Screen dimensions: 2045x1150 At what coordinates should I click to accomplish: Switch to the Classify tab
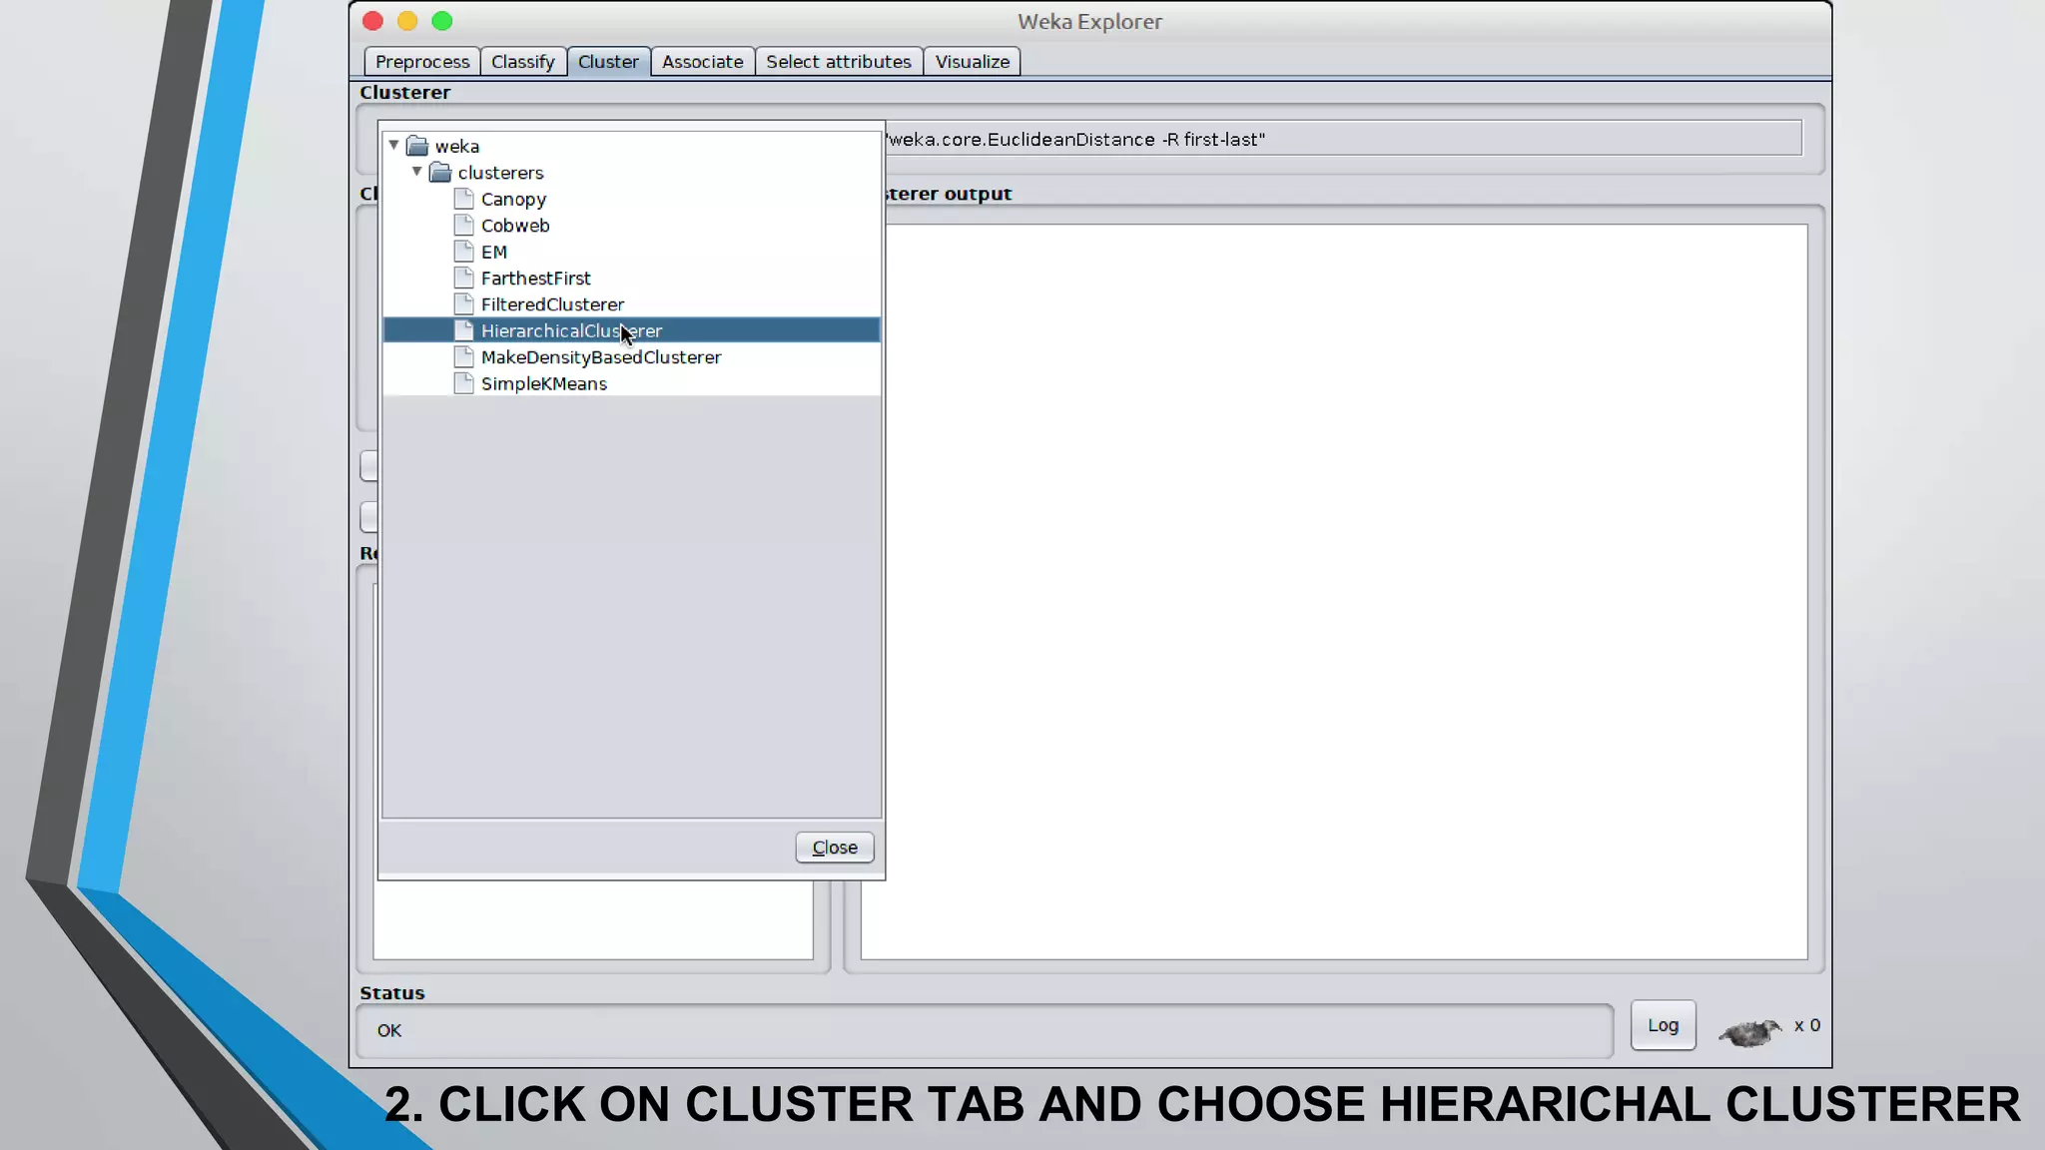point(522,62)
